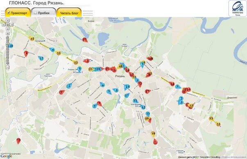This screenshot has height=159, width=247.
Task: Pan the map down with arrow control
Action: pos(7,29)
